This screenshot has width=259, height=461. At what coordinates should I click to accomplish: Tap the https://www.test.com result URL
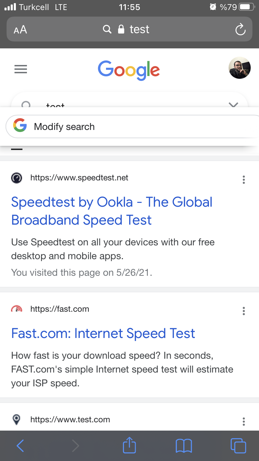click(70, 420)
